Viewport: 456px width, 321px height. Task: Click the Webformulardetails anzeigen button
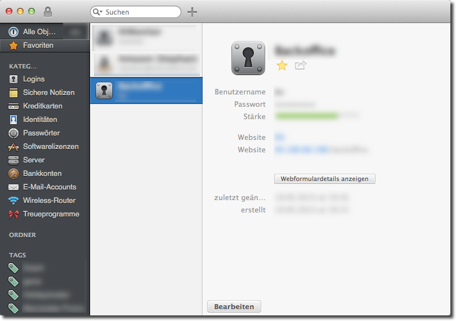pyautogui.click(x=324, y=179)
